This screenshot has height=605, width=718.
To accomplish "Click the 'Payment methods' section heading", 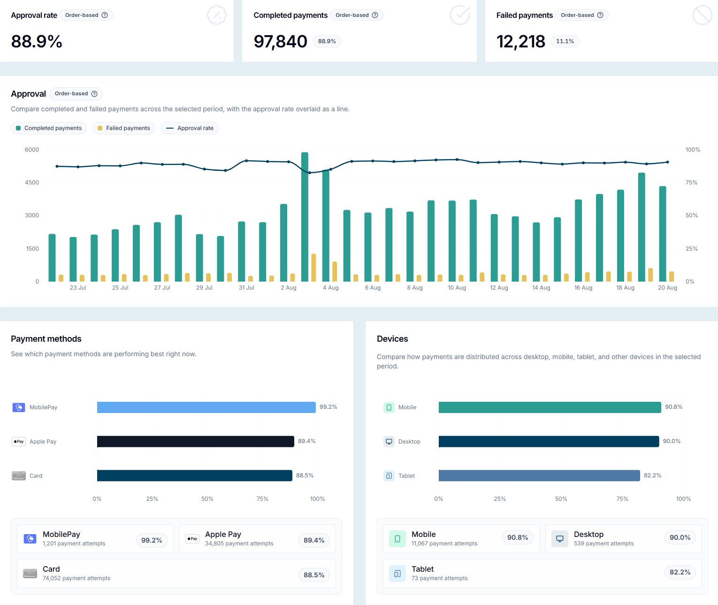I will (x=46, y=339).
